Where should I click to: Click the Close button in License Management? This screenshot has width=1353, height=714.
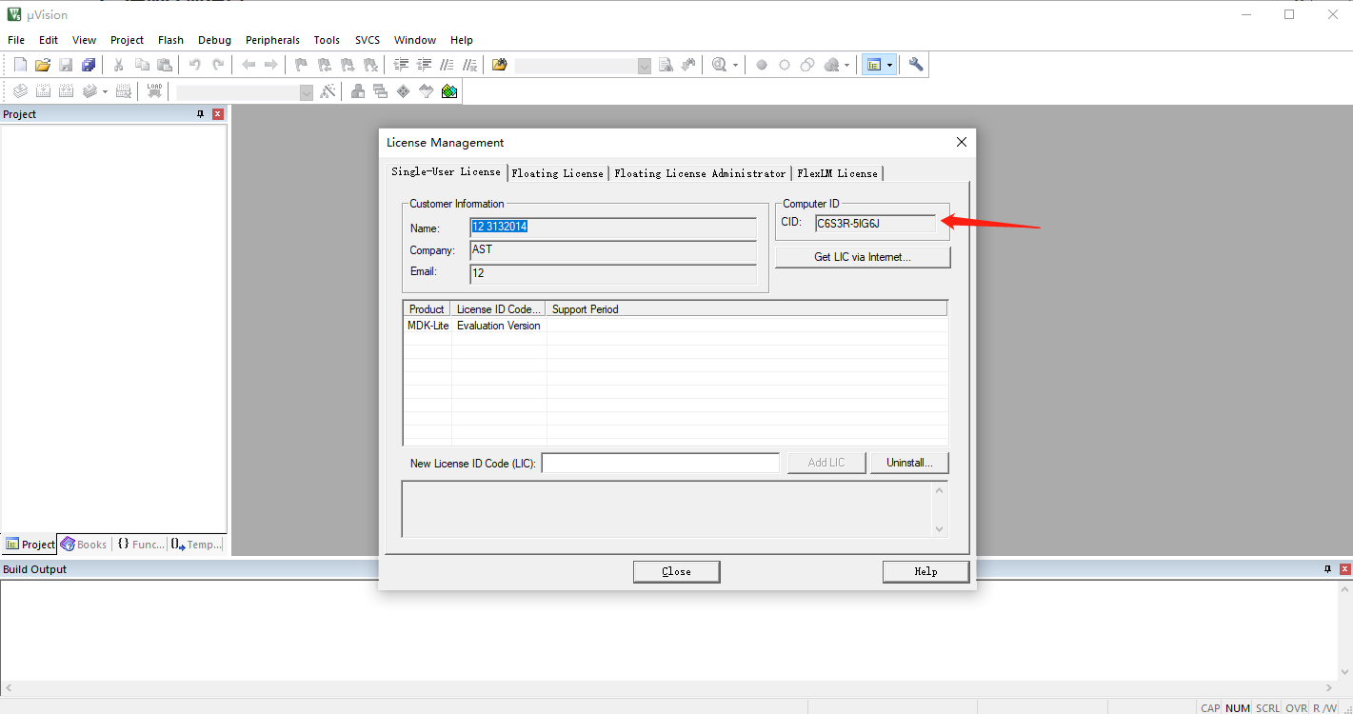676,571
